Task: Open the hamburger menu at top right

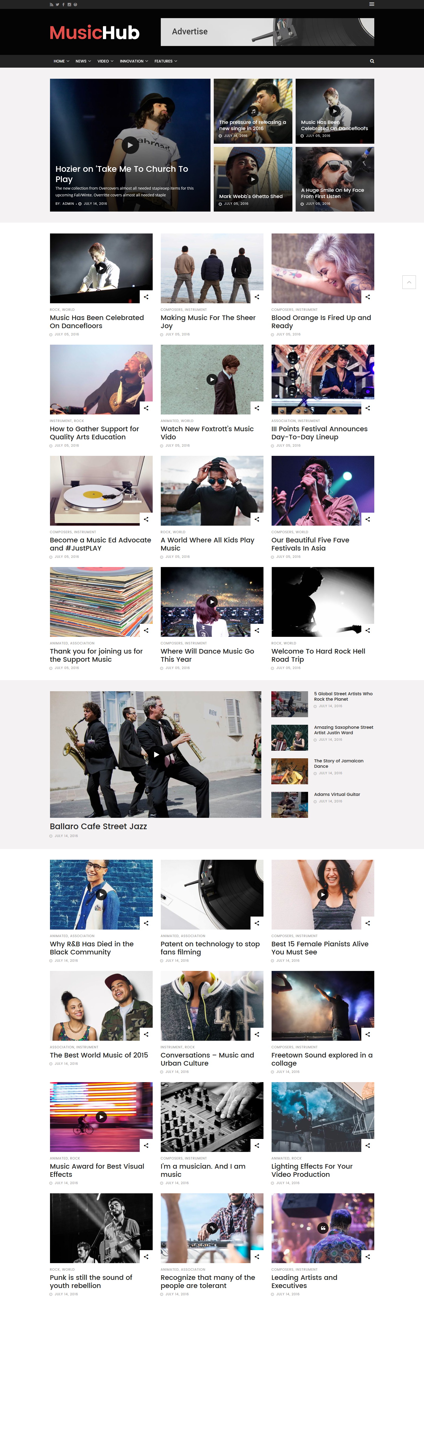Action: [x=372, y=4]
